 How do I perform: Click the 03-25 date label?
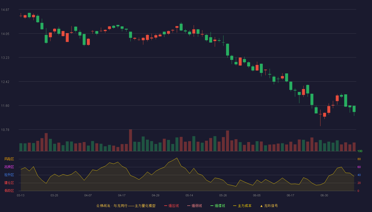pyautogui.click(x=54, y=195)
